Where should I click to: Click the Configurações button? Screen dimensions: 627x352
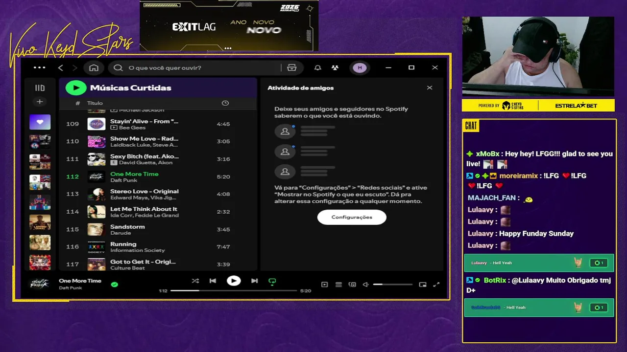(x=352, y=217)
